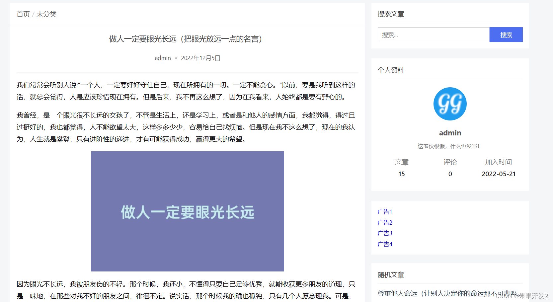553x302 pixels.
Task: Open the 广告3 advertisement link
Action: pyautogui.click(x=385, y=233)
